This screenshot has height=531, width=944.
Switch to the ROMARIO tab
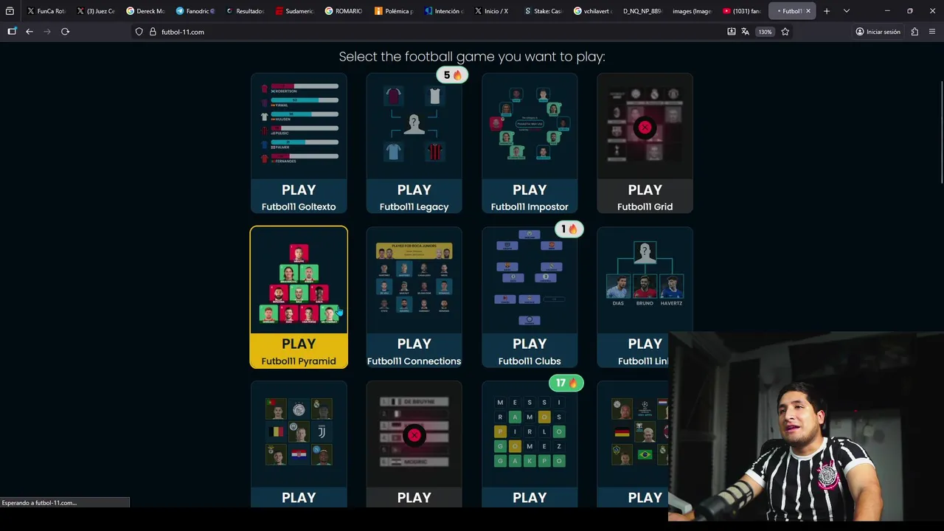[x=343, y=11]
